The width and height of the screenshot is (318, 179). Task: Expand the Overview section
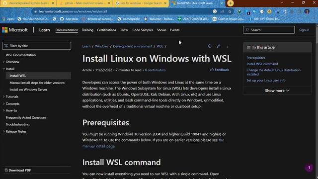point(11,62)
